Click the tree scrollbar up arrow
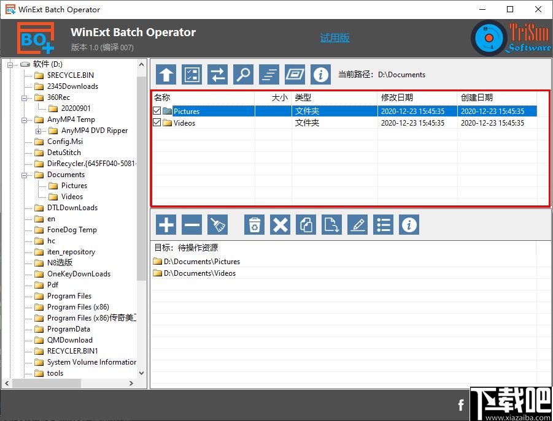This screenshot has width=553, height=421. (141, 64)
